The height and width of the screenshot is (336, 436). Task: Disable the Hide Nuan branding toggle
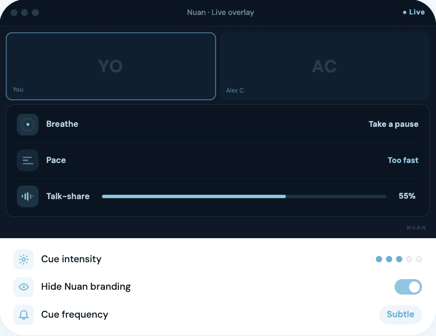(408, 287)
